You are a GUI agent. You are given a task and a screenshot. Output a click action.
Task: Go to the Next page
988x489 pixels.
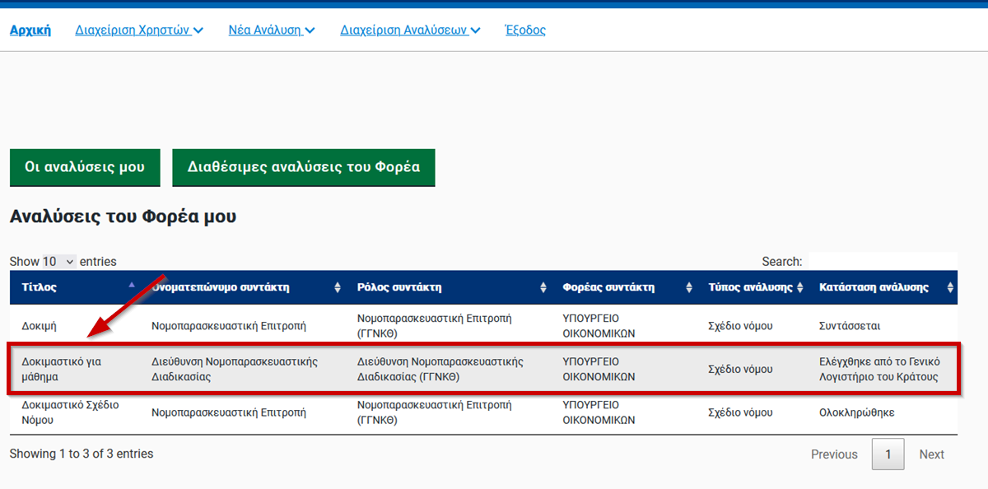click(932, 454)
